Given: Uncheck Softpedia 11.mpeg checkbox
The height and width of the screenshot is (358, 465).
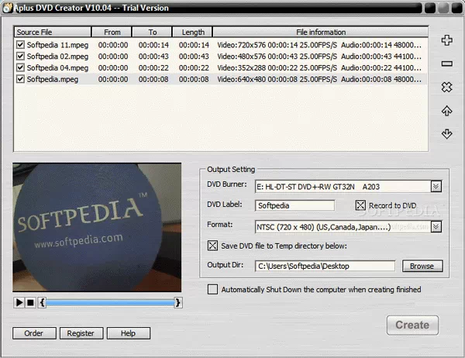Looking at the screenshot, I should click(x=20, y=45).
